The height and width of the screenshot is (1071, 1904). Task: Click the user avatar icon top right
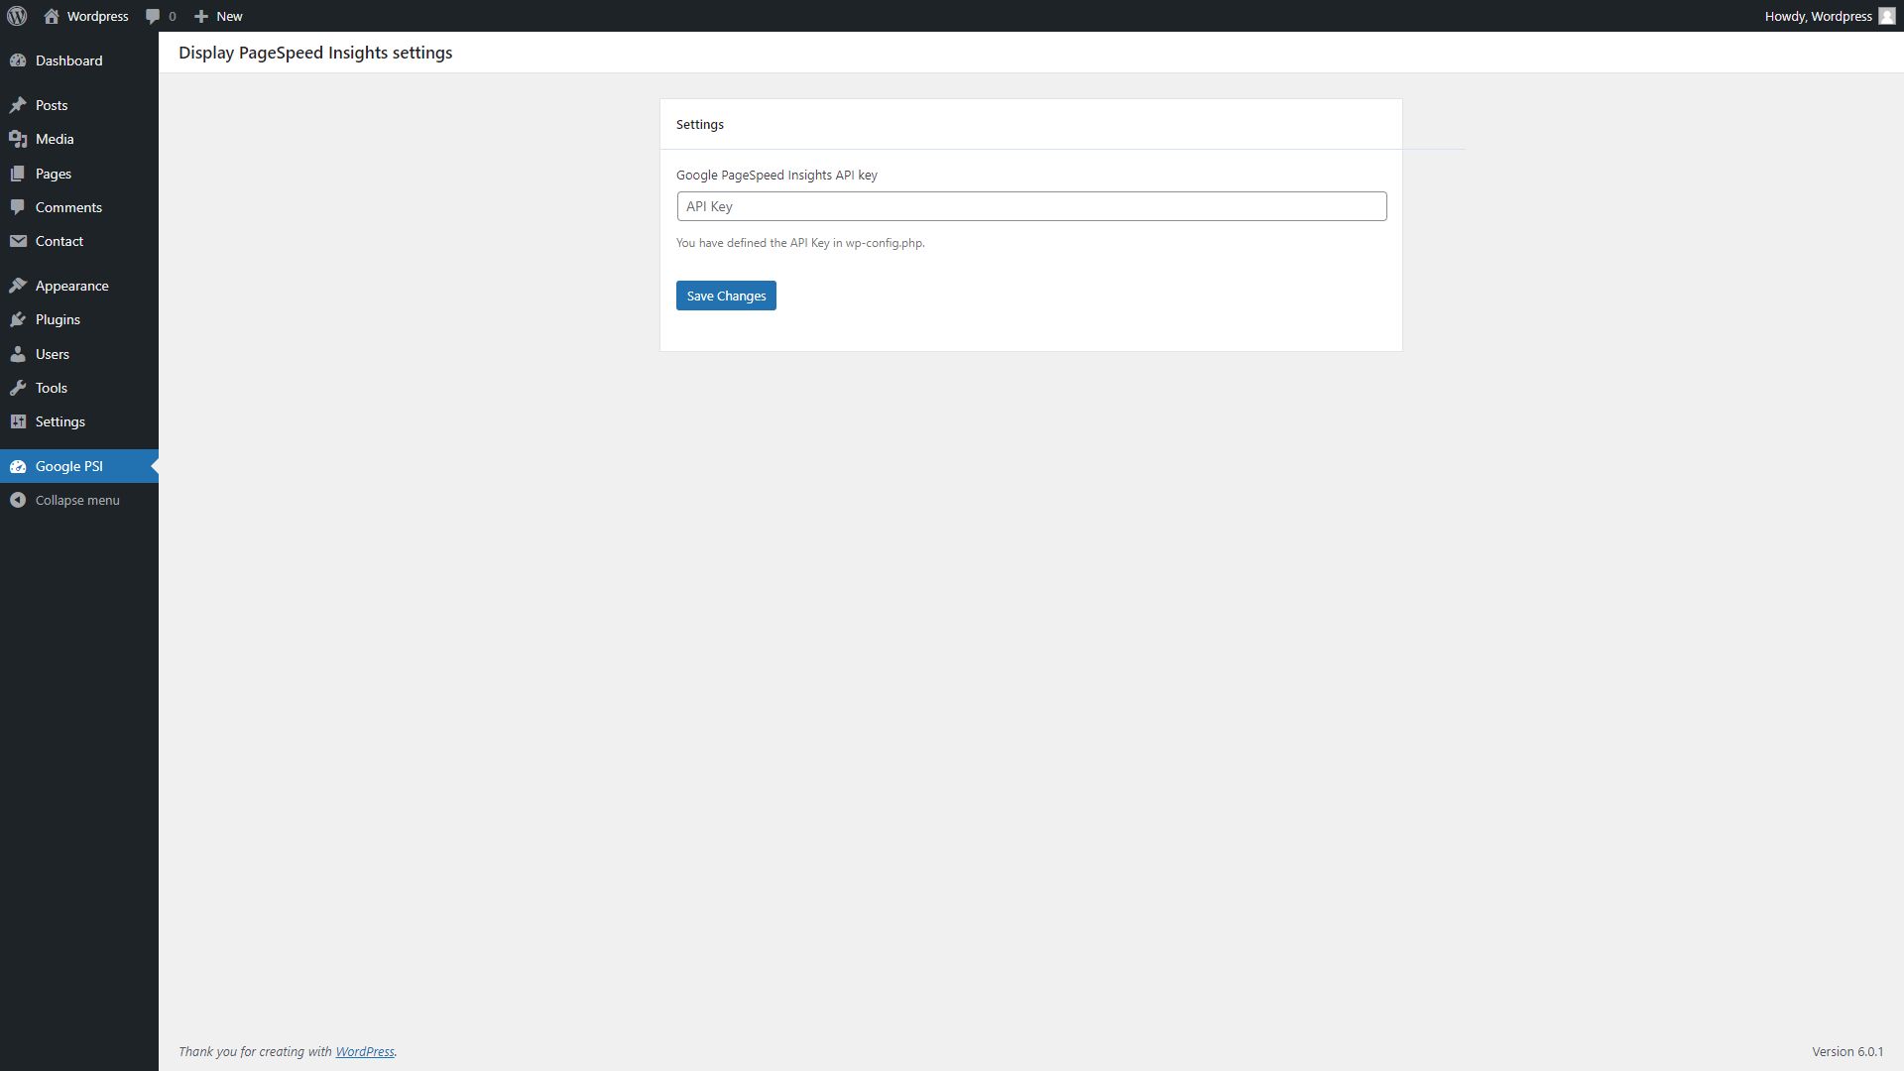(x=1887, y=16)
